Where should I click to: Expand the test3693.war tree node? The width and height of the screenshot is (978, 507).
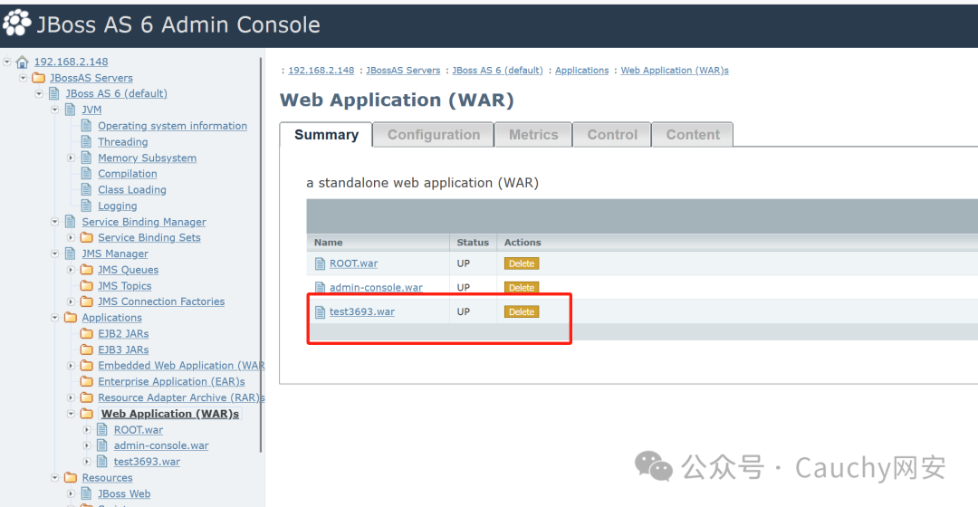[87, 462]
